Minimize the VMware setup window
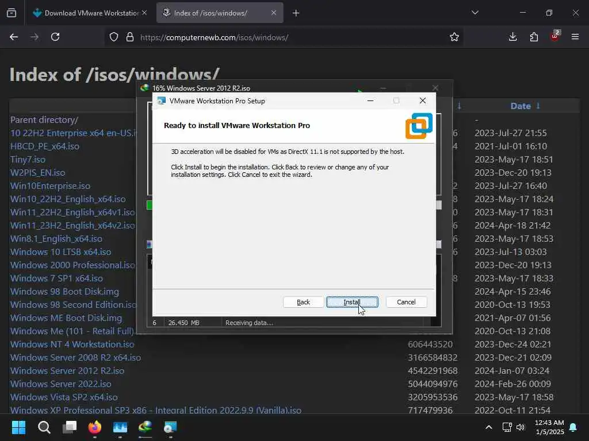 click(370, 100)
